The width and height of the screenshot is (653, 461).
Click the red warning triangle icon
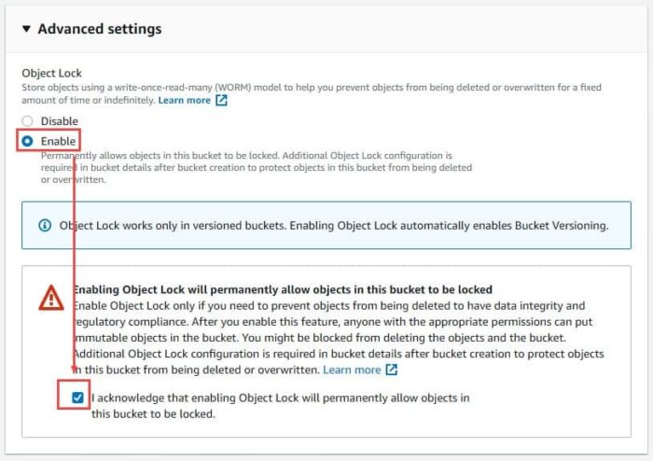[x=50, y=298]
